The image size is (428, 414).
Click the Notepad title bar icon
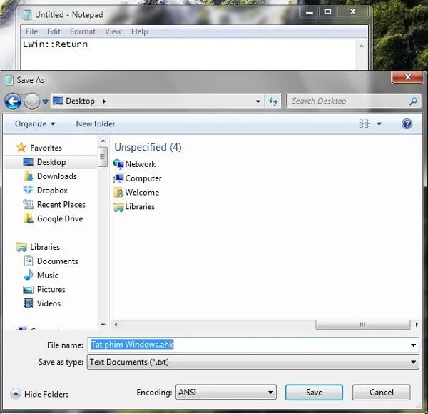coord(27,14)
